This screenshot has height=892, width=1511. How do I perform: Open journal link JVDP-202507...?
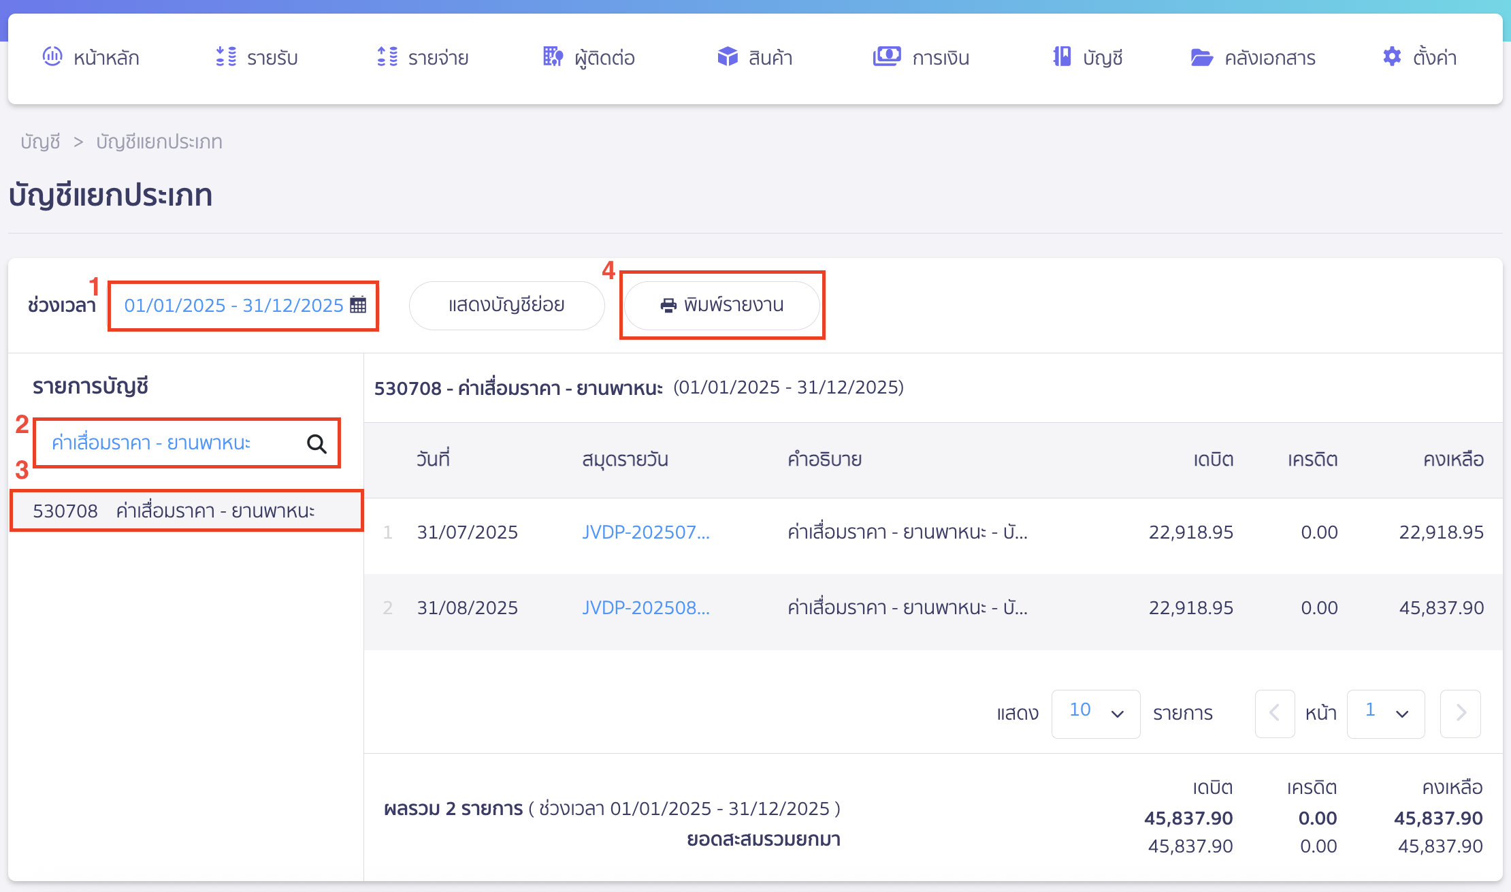click(645, 532)
